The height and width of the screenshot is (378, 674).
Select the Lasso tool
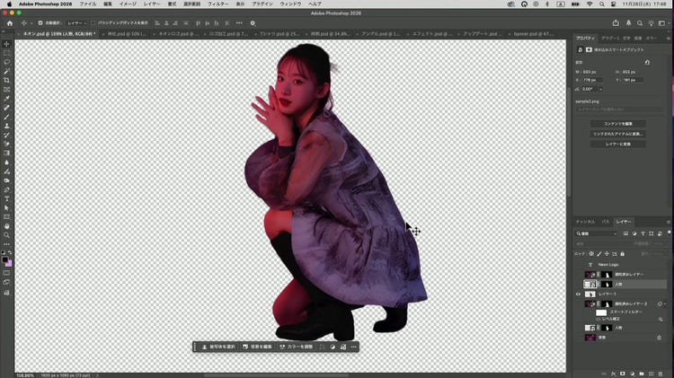click(7, 62)
